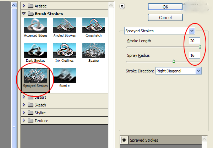Click the Spray Radius slider handle

(x=174, y=61)
